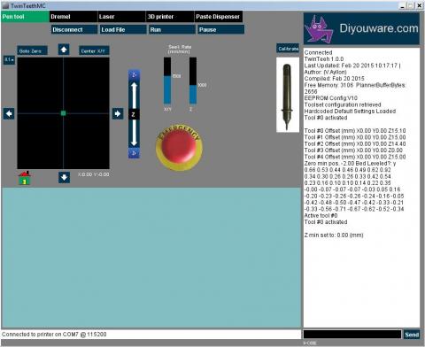Viewport: 425px width, 347px height.
Task: Click the right arrow jog button
Action: tap(118, 113)
